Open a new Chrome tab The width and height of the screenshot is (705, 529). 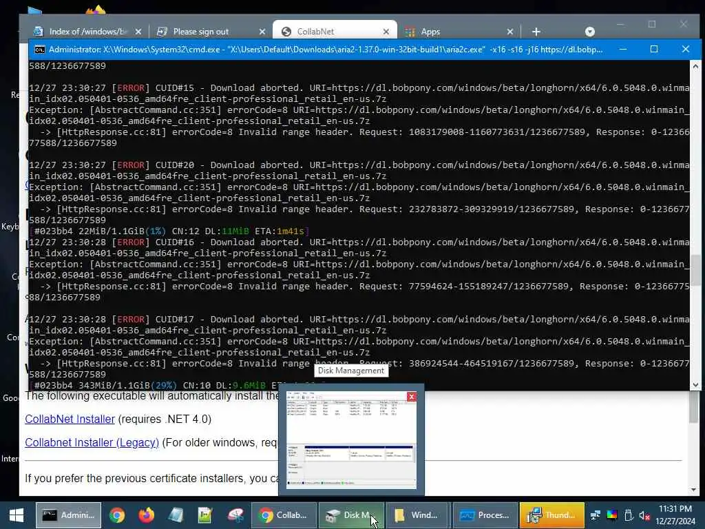(536, 32)
